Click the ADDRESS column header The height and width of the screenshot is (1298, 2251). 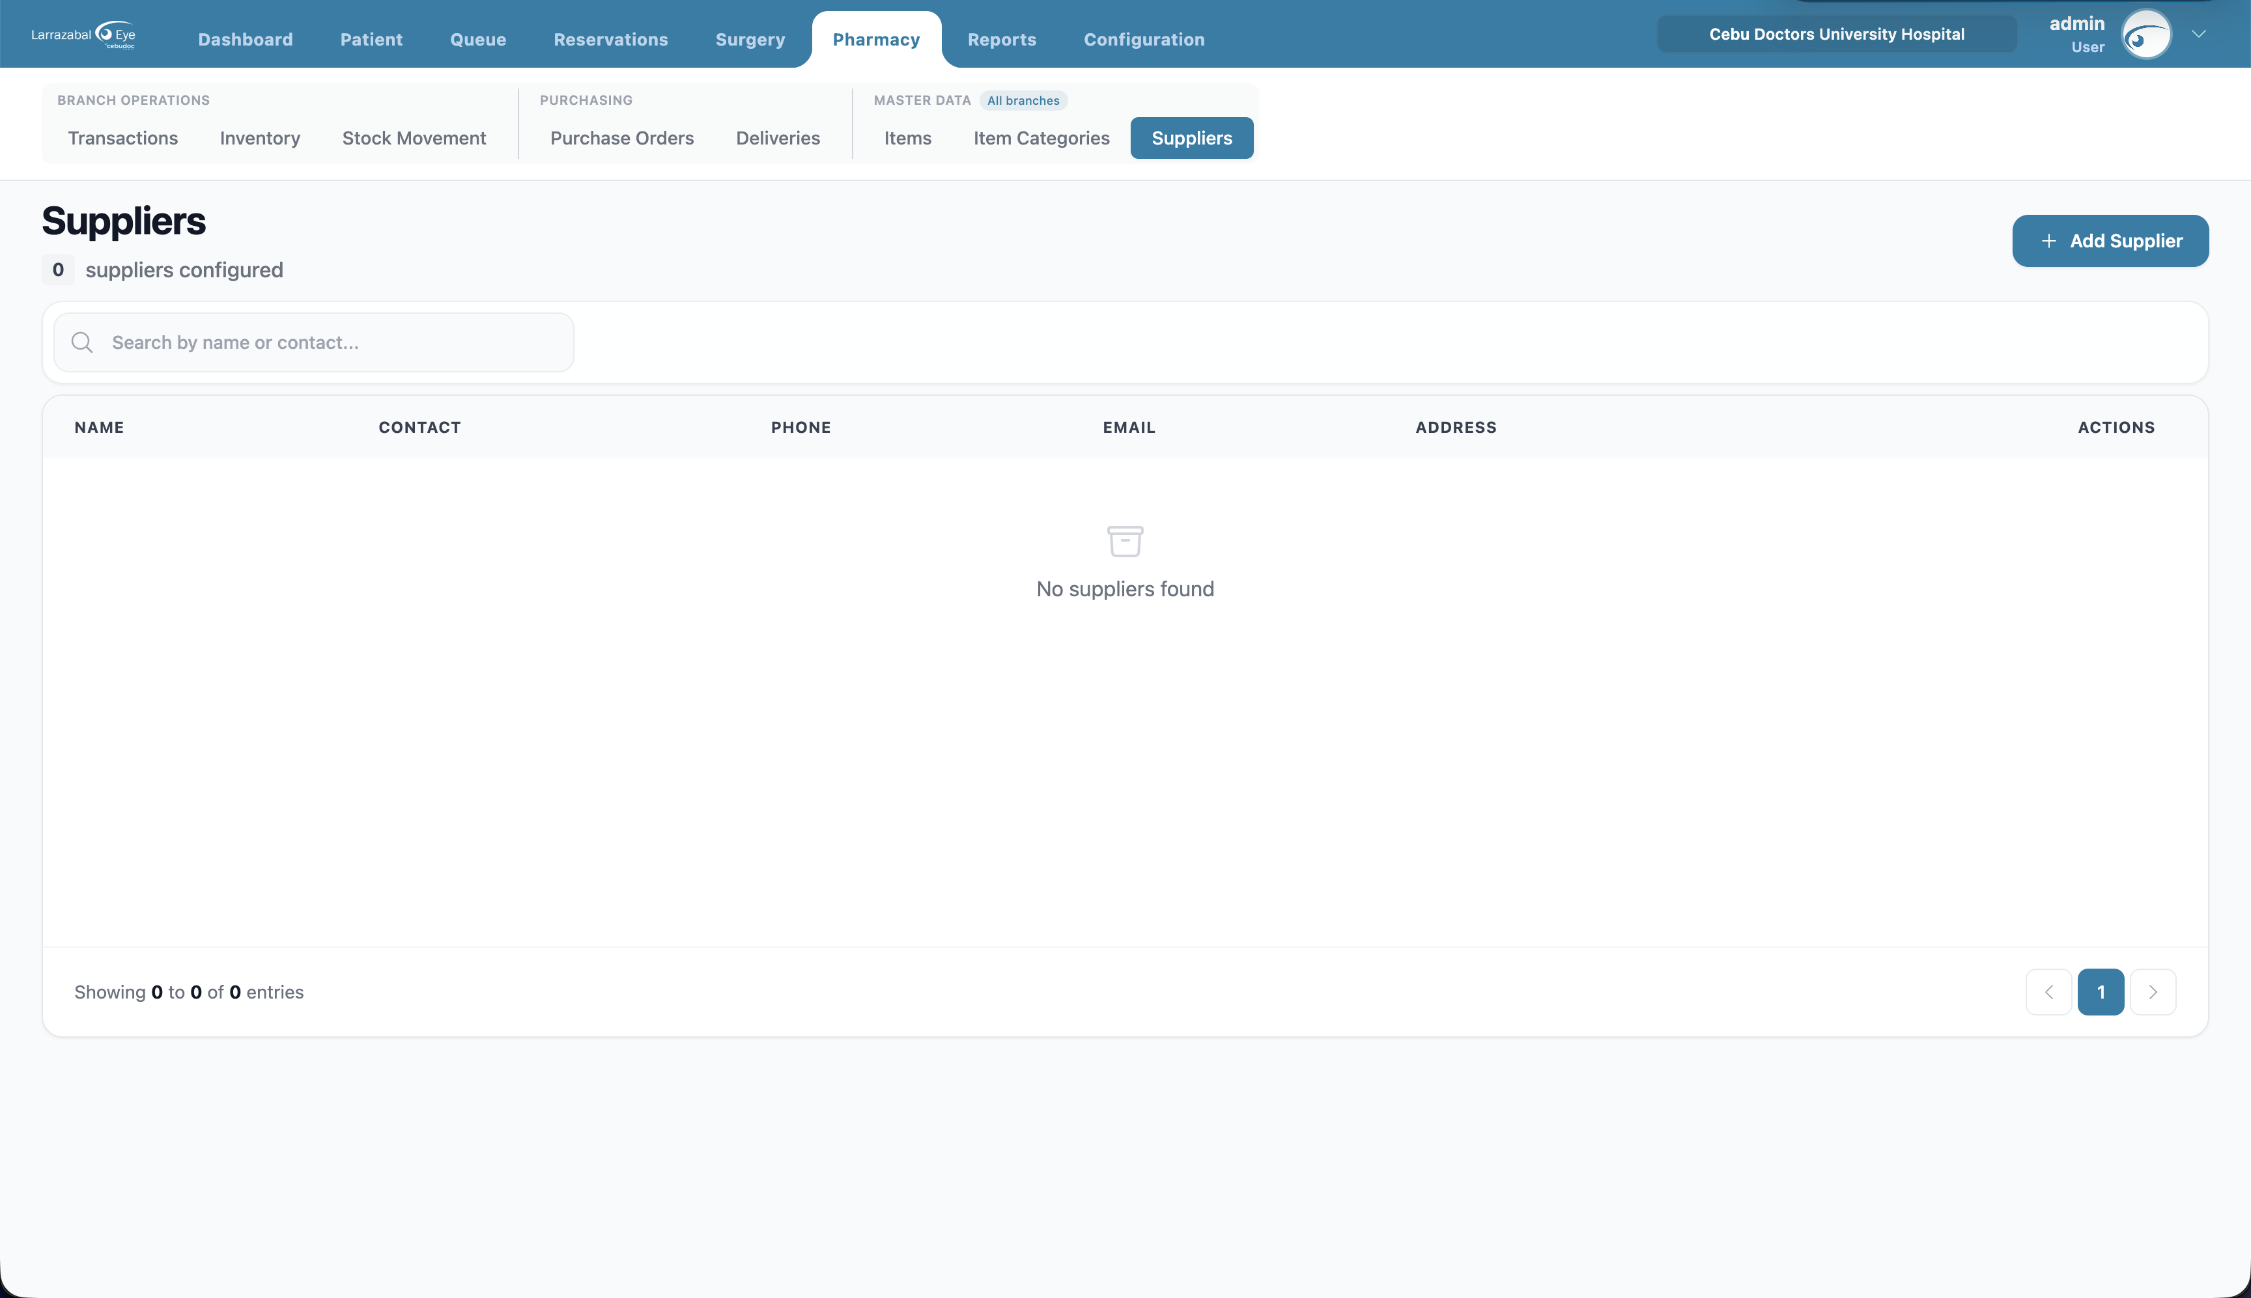click(x=1456, y=427)
